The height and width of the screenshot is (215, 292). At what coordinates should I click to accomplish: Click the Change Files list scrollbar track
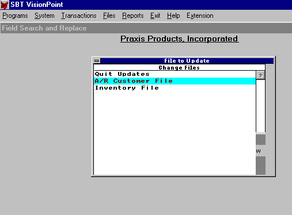pos(260,106)
